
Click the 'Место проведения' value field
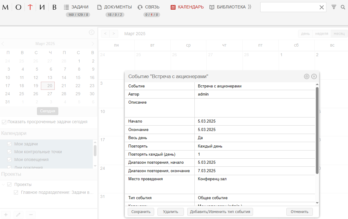click(255, 184)
